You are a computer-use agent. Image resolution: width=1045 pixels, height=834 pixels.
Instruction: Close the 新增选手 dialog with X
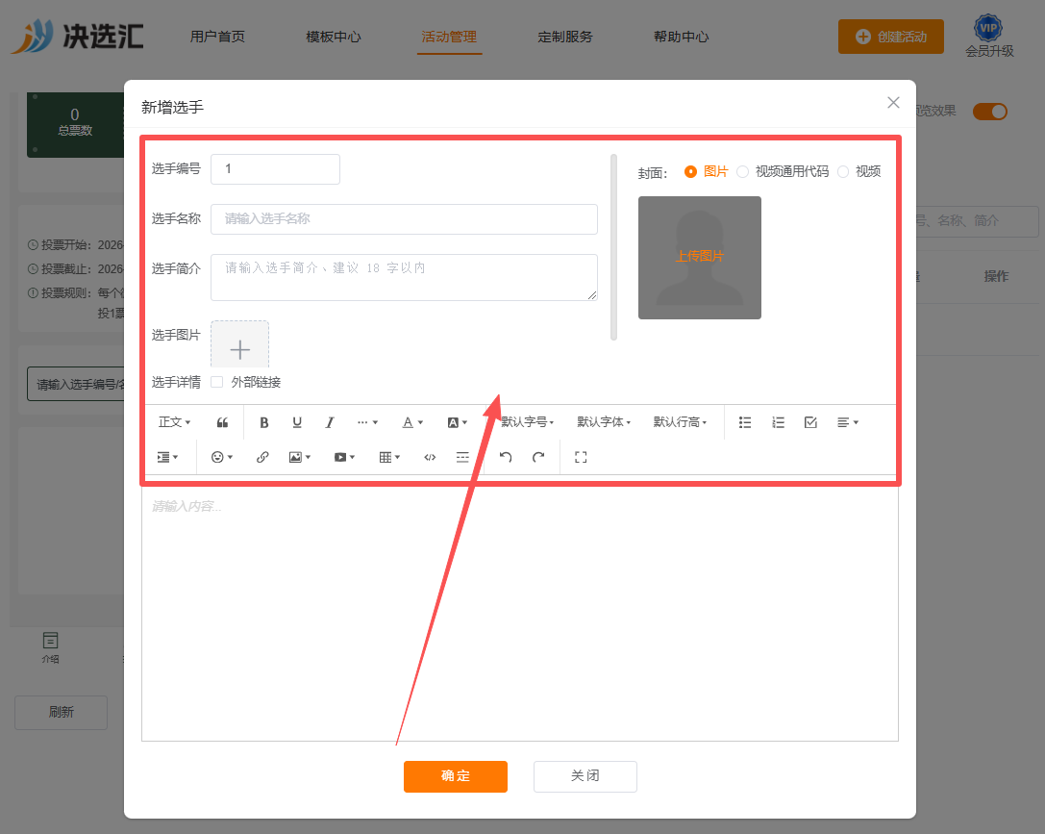(894, 103)
